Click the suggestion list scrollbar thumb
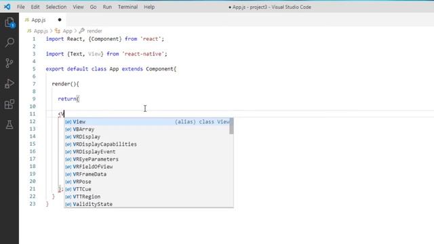Image resolution: width=434 pixels, height=244 pixels. [x=231, y=126]
